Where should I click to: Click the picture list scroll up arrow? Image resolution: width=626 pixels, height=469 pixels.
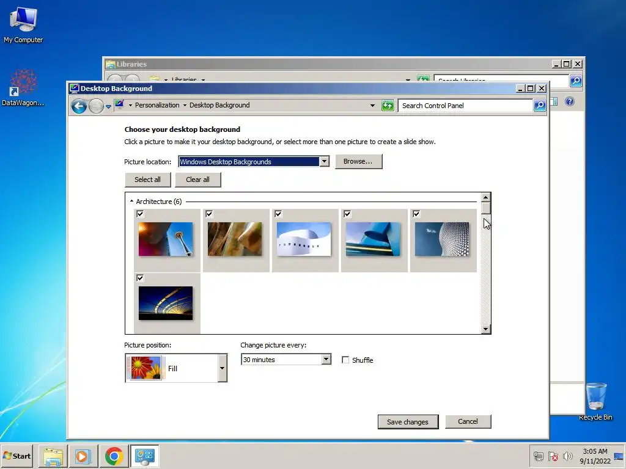[x=485, y=197]
